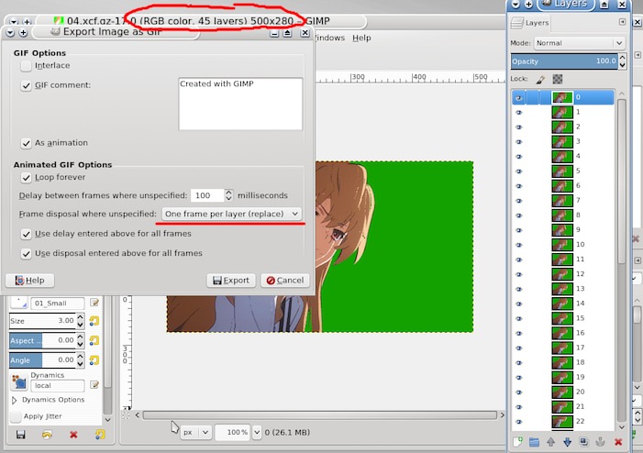The height and width of the screenshot is (453, 643).
Task: Adjust the Aspect ratio slider
Action: pyautogui.click(x=42, y=340)
